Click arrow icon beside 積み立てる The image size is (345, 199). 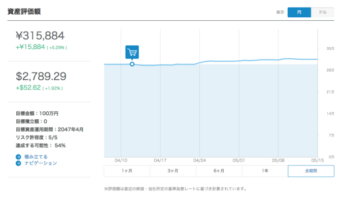tap(18, 157)
